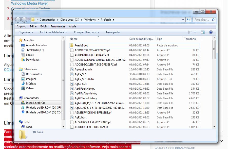Open the Organizar dropdown
This screenshot has width=228, height=149.
pyautogui.click(x=26, y=32)
